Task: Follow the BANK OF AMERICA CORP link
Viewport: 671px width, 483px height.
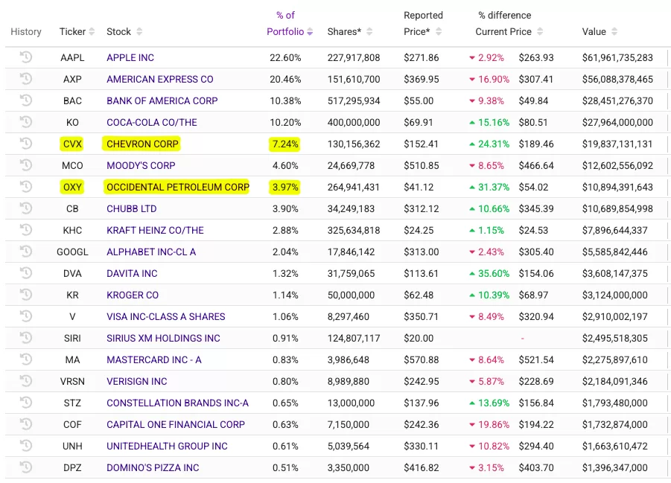Action: point(162,100)
